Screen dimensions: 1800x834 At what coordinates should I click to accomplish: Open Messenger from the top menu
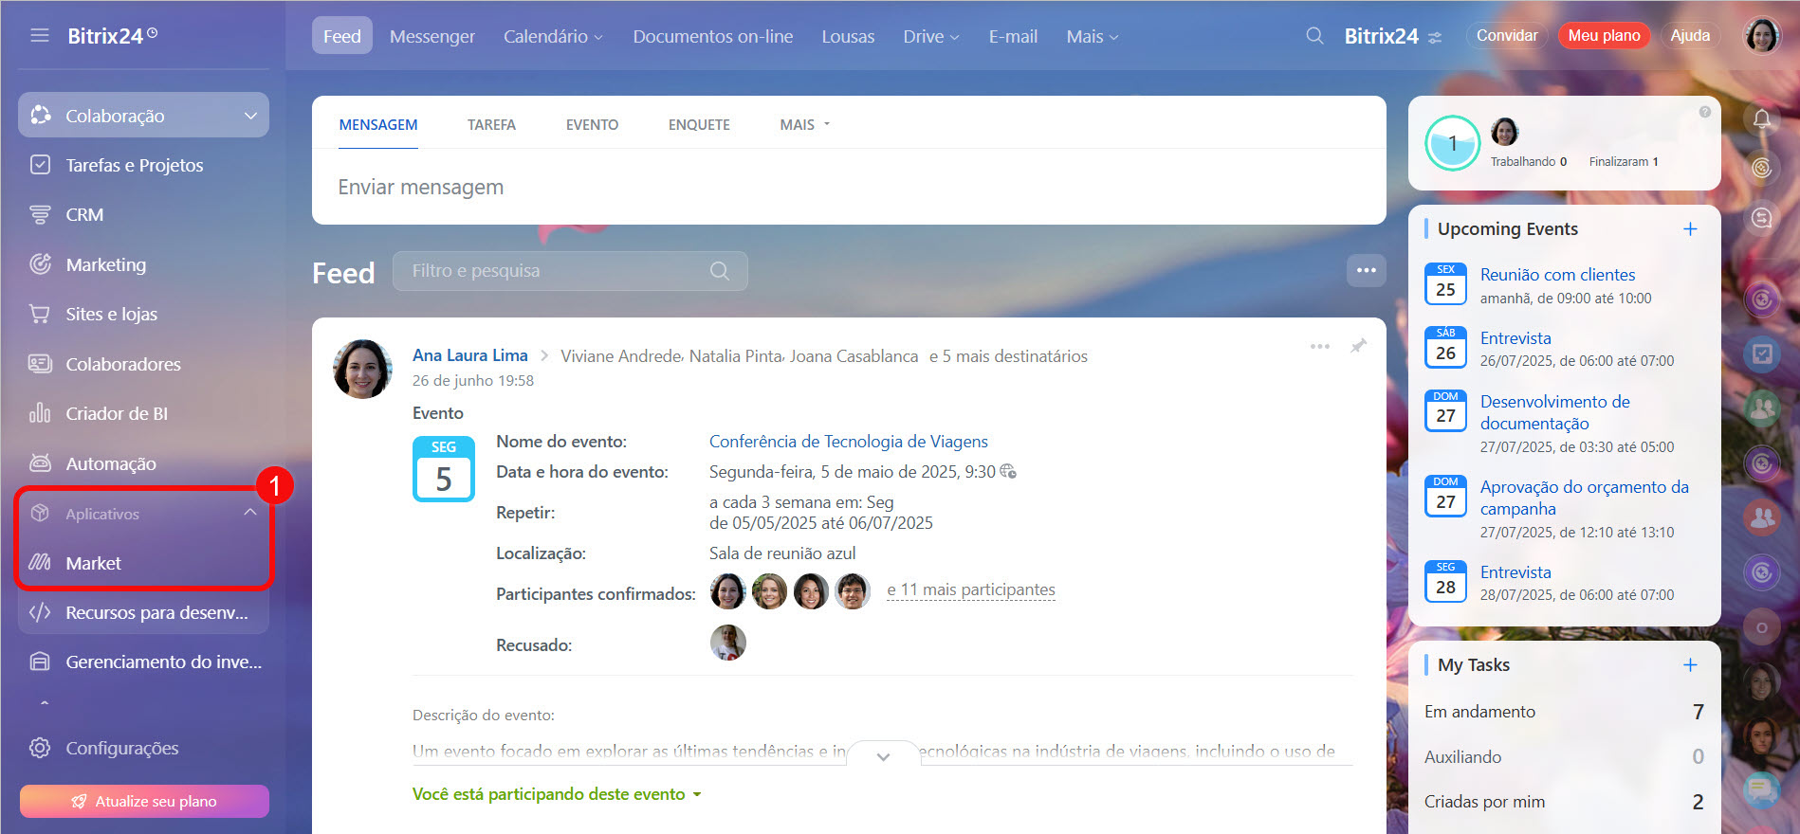click(x=432, y=36)
